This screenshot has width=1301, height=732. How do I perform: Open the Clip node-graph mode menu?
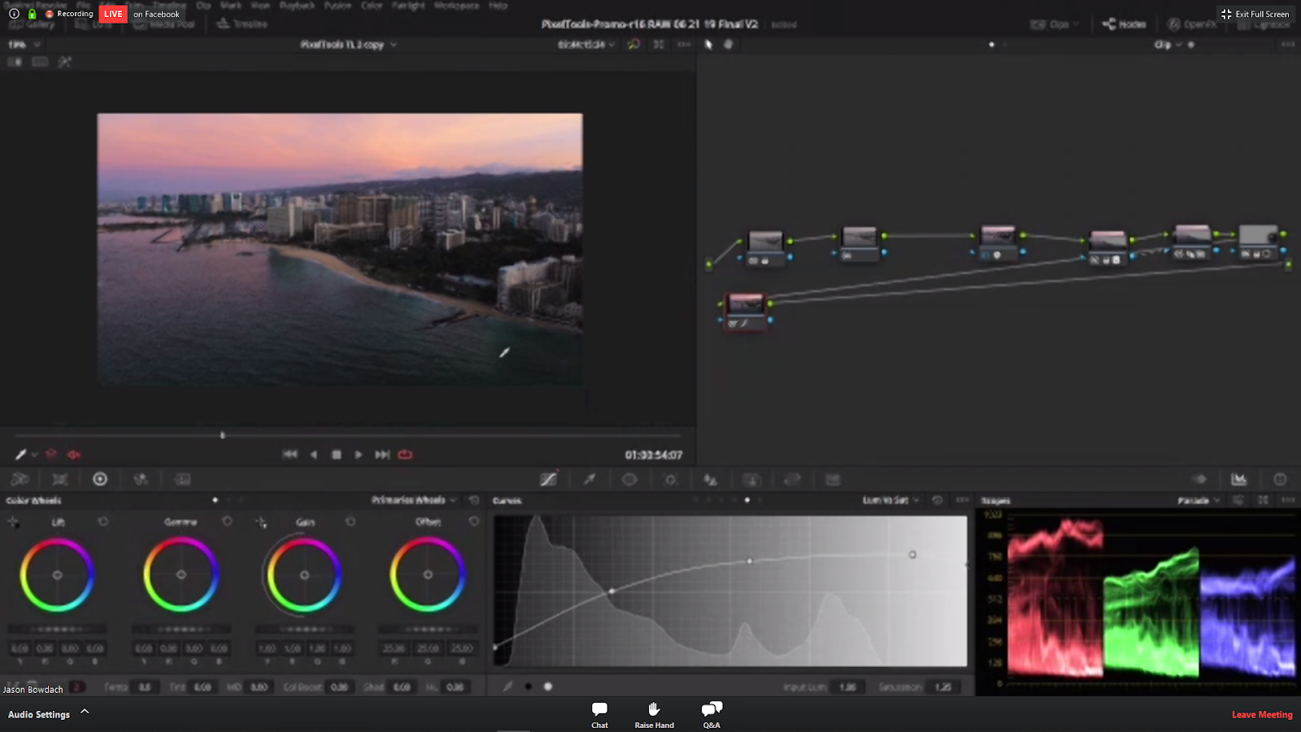(x=1167, y=45)
